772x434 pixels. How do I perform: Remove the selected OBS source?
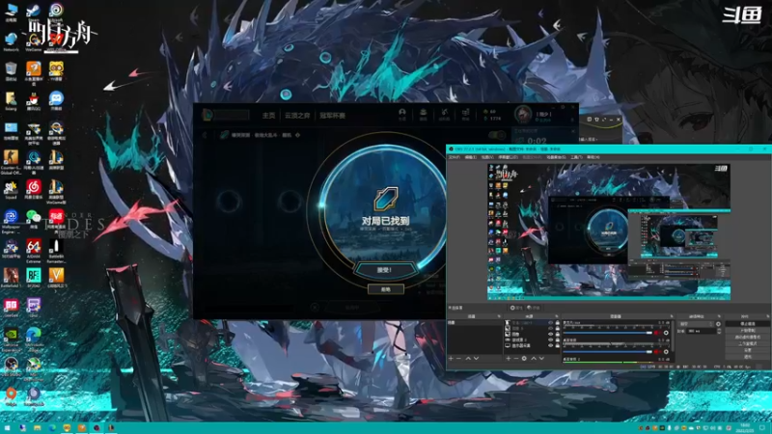tap(516, 359)
